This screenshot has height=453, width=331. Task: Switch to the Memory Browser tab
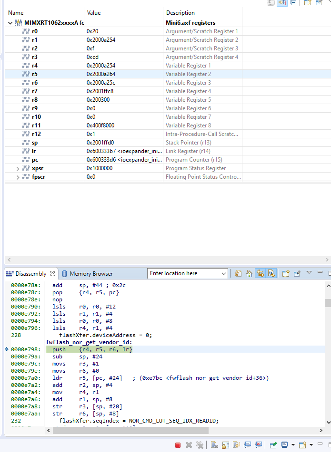[88, 274]
